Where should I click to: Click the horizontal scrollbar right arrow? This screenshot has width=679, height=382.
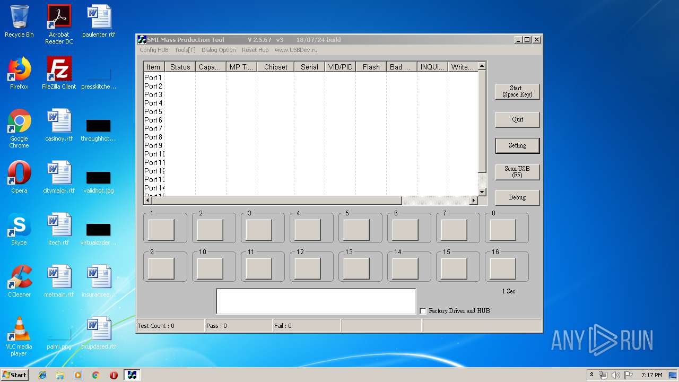coord(474,201)
